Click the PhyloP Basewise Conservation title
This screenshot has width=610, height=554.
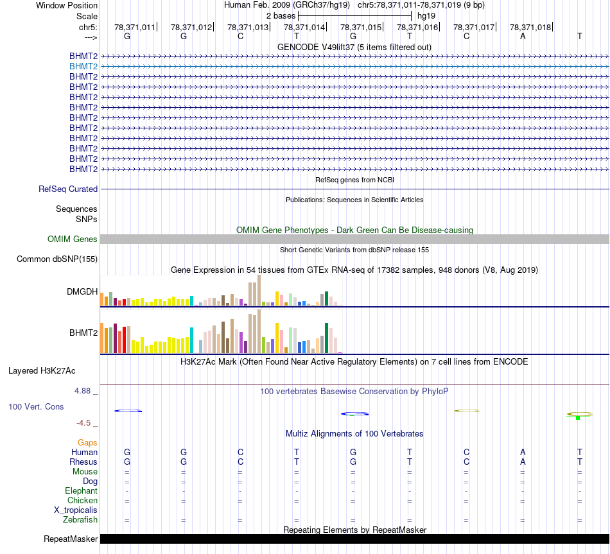(x=354, y=392)
